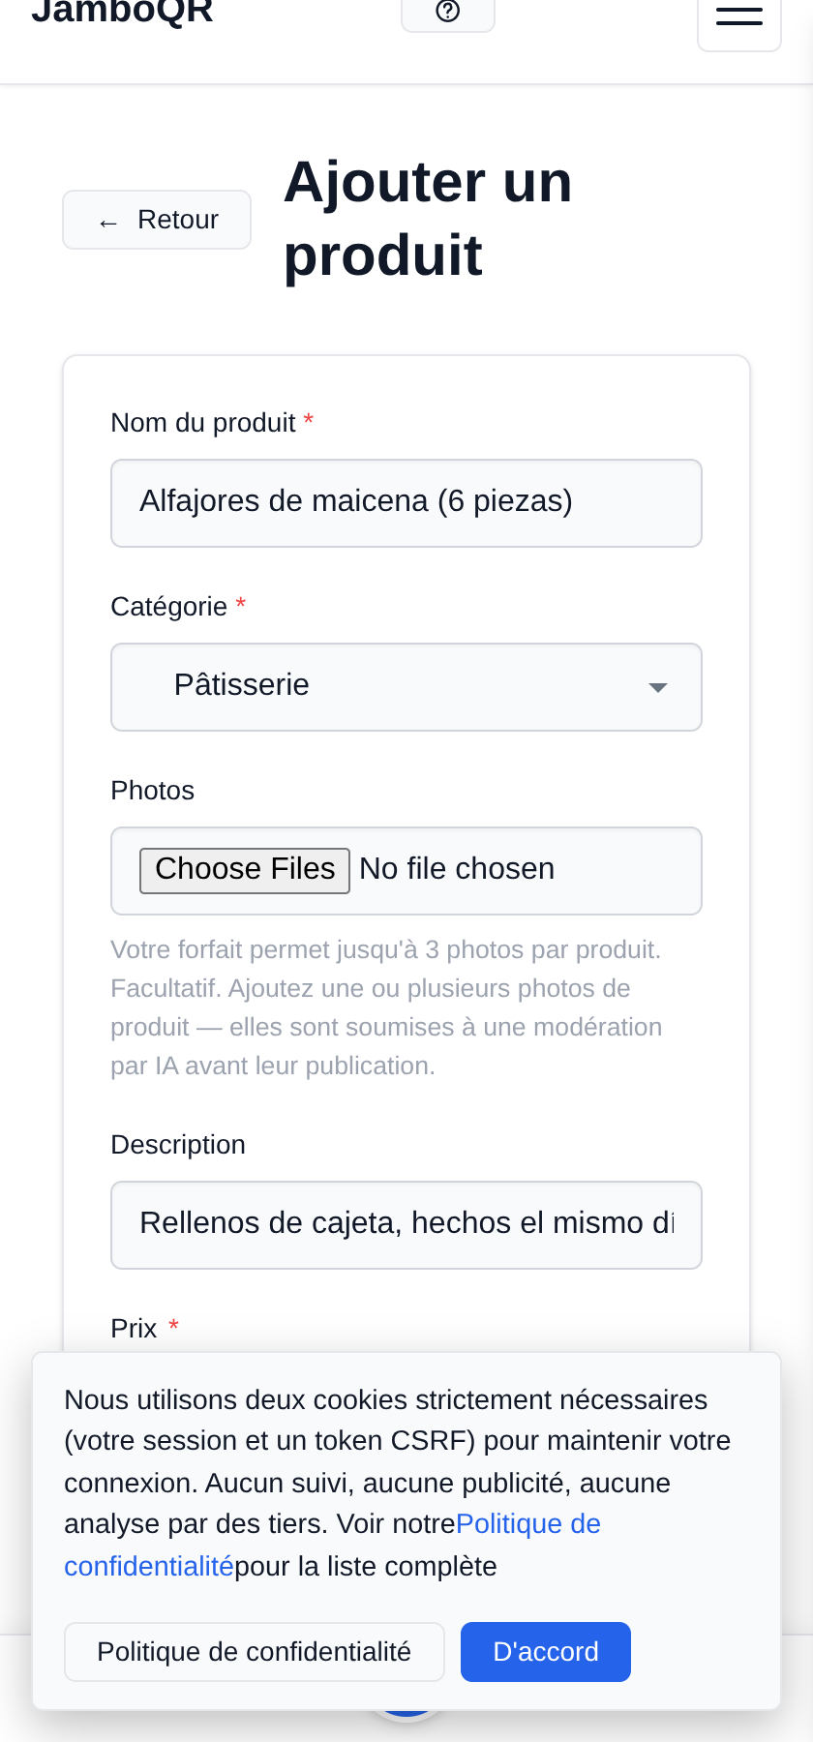Click the photo limit help text
This screenshot has width=813, height=1742.
387,1007
